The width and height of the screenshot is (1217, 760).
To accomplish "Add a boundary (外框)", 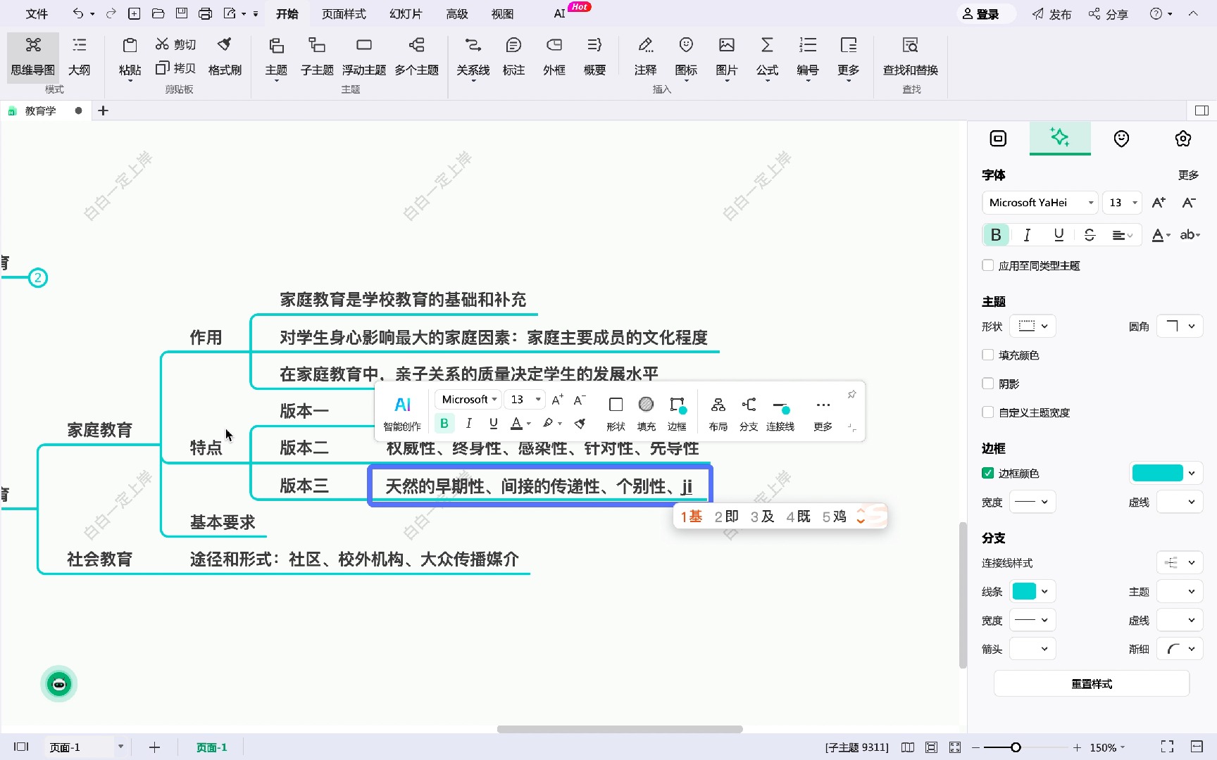I will pos(554,56).
